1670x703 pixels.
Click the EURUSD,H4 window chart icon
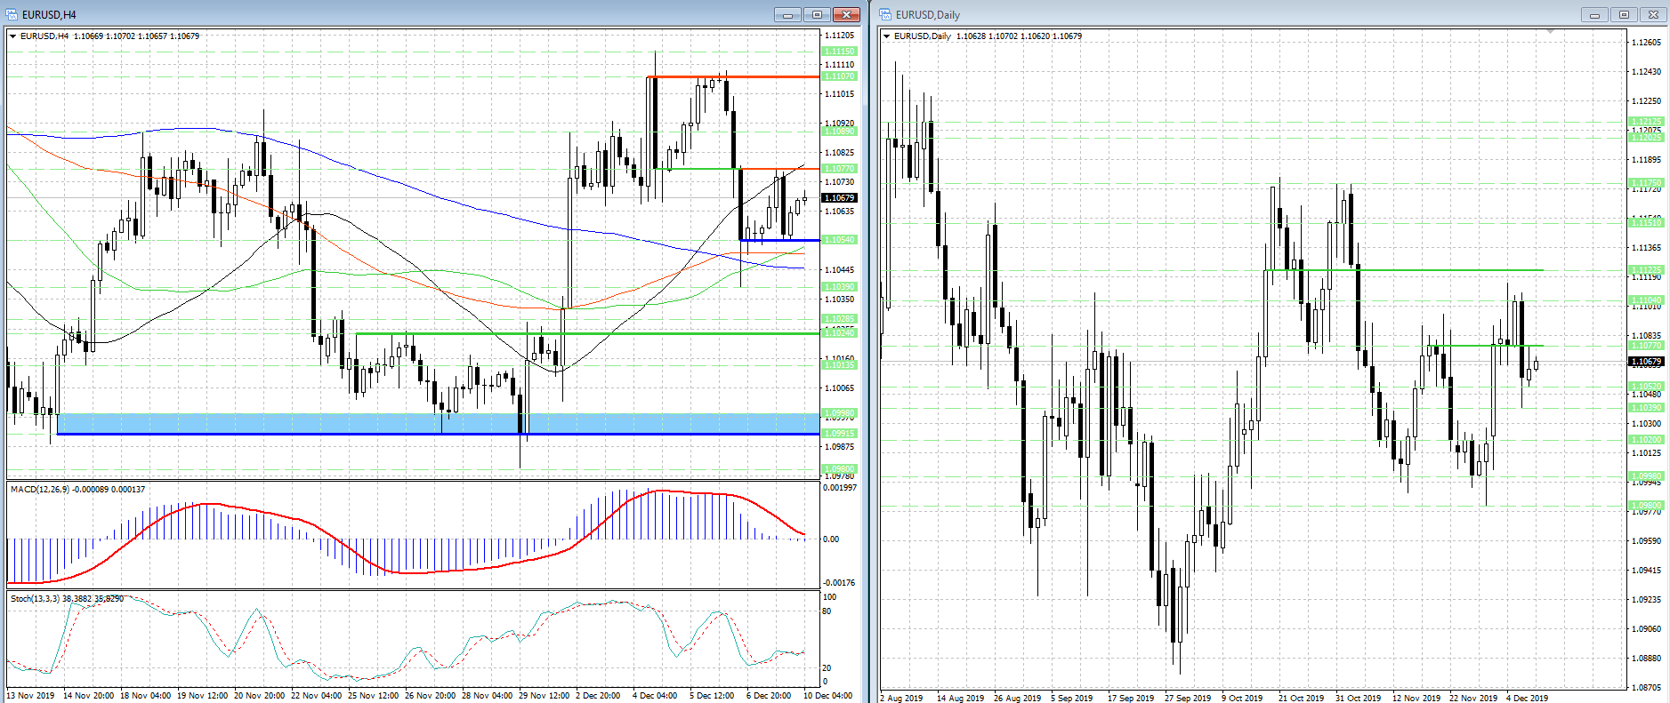click(x=12, y=14)
